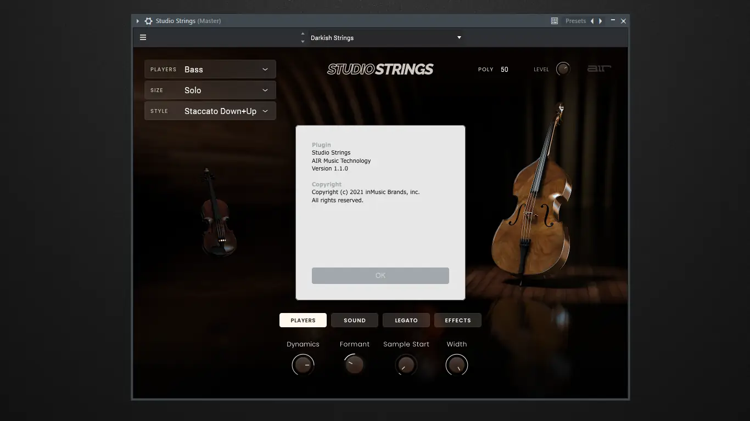Open the Presets menu in the title bar

575,21
